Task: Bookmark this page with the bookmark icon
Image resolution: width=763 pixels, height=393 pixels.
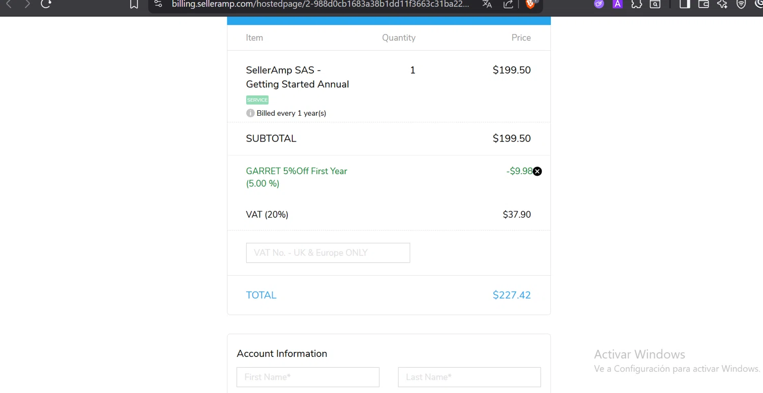Action: [x=134, y=4]
